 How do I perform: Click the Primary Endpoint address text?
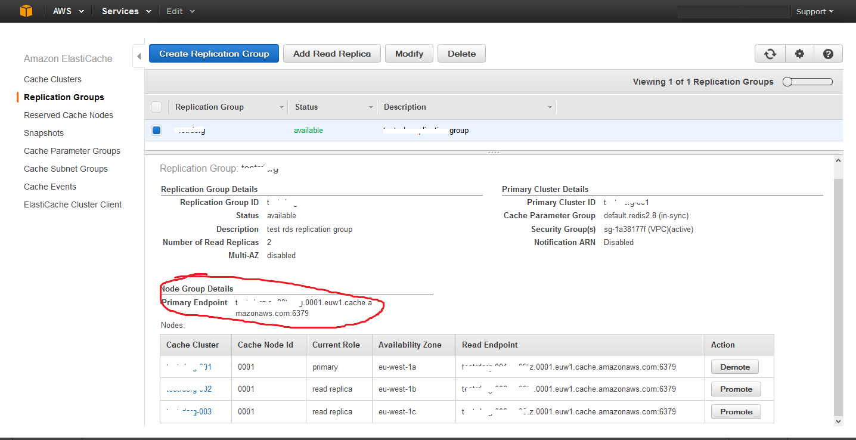point(303,308)
